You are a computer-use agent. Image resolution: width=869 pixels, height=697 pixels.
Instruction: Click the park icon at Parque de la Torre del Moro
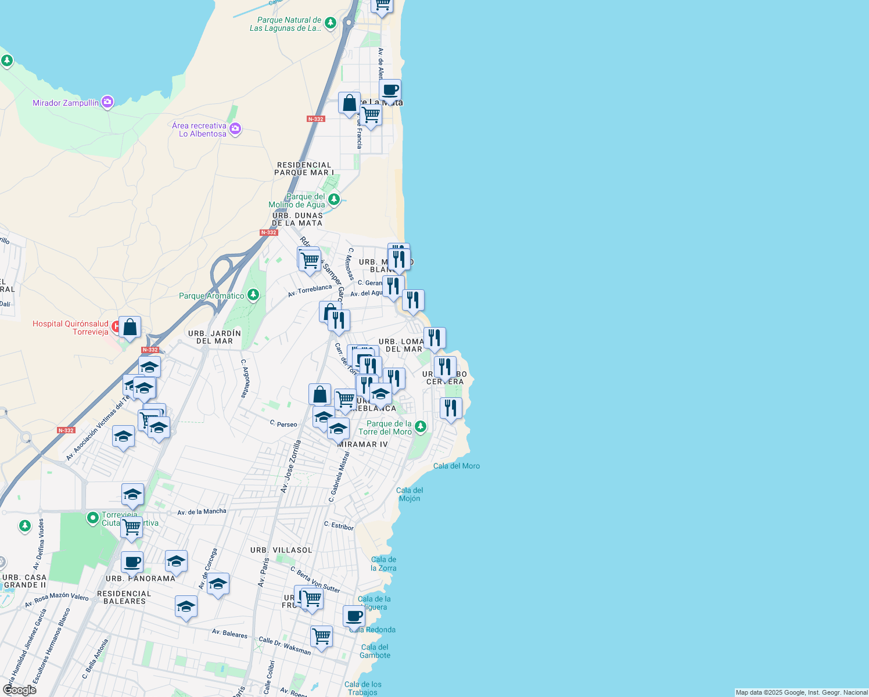(x=420, y=426)
